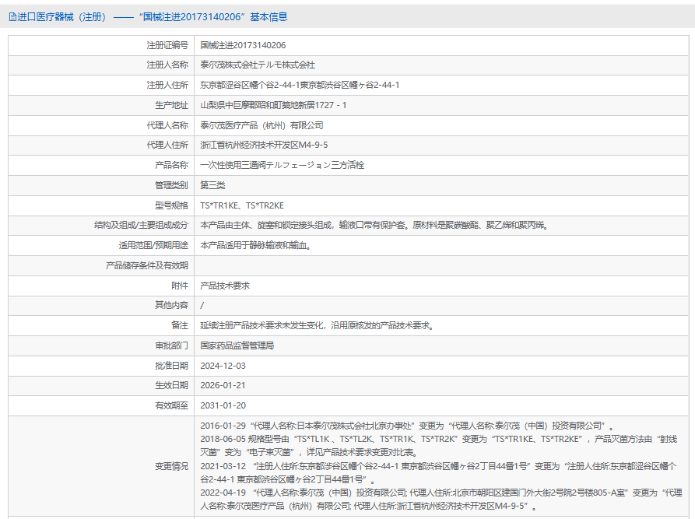Select approval department '国家药品监督管理局'
This screenshot has width=695, height=519.
[237, 345]
